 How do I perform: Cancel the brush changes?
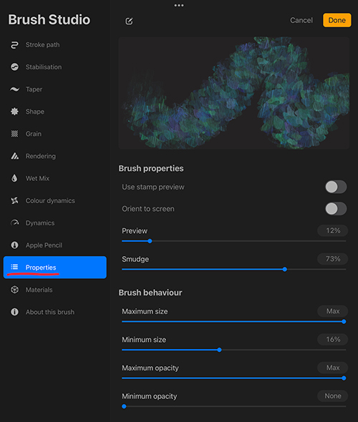(x=301, y=21)
